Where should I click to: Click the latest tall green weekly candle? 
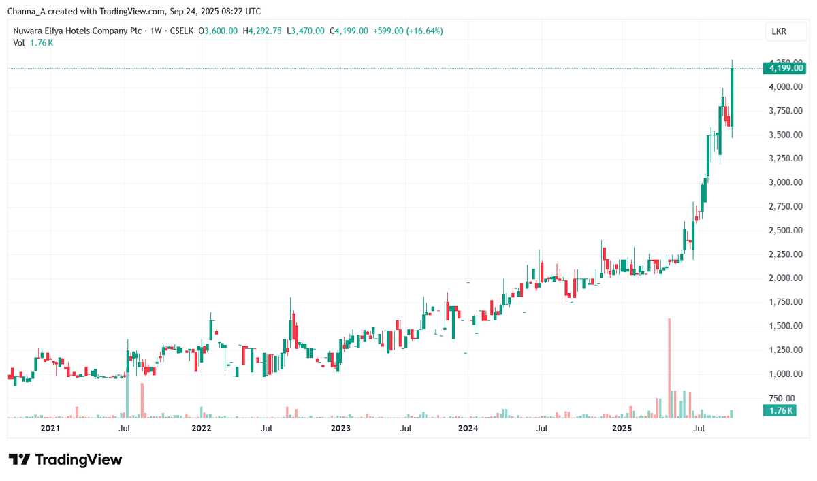coord(732,99)
